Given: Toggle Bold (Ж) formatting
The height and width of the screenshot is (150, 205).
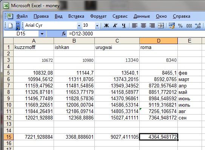Looking at the screenshot, I should (106, 26).
